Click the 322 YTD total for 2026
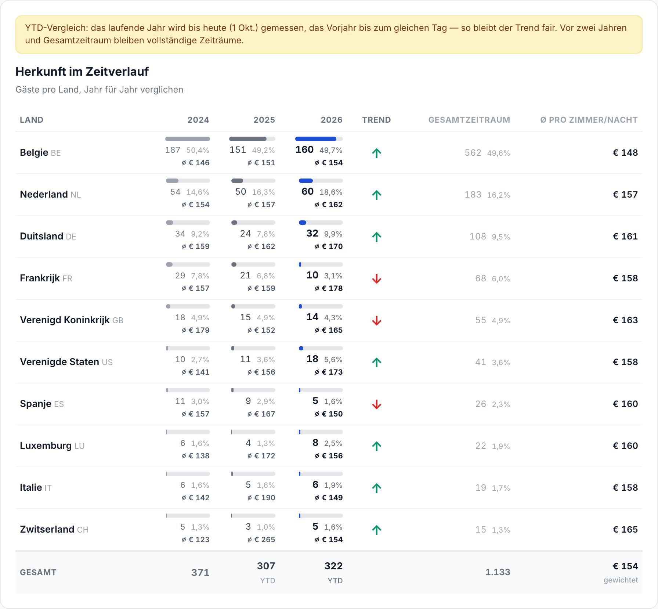Image resolution: width=658 pixels, height=609 pixels. pos(333,566)
